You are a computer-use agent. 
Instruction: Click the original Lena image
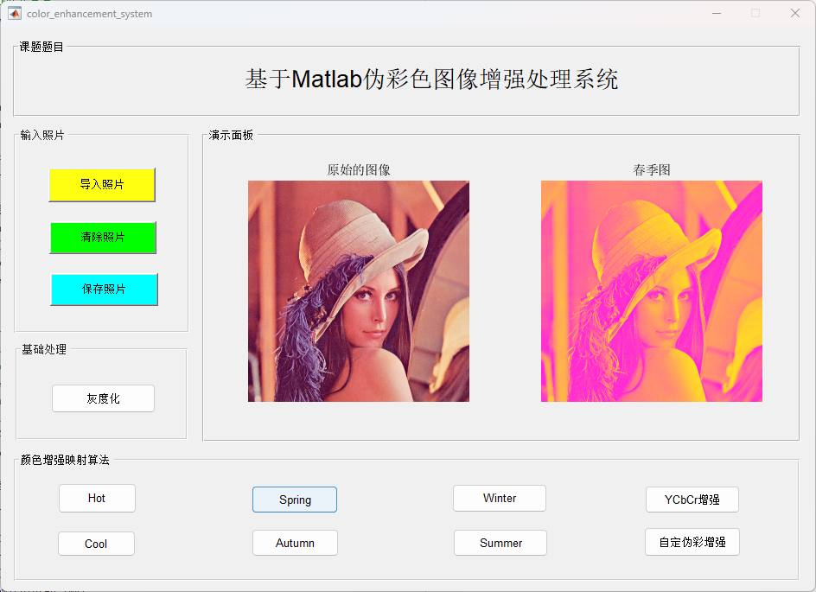358,291
